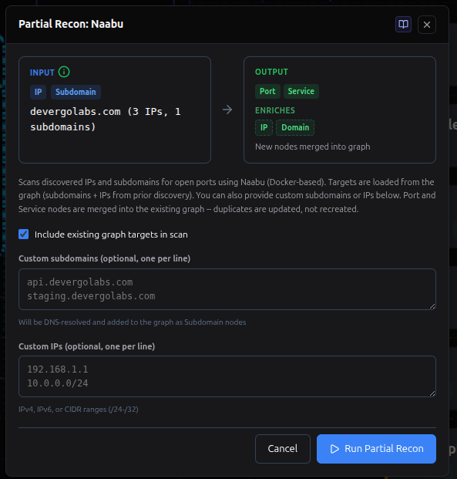Click the Include existing graph targets label

pyautogui.click(x=111, y=234)
